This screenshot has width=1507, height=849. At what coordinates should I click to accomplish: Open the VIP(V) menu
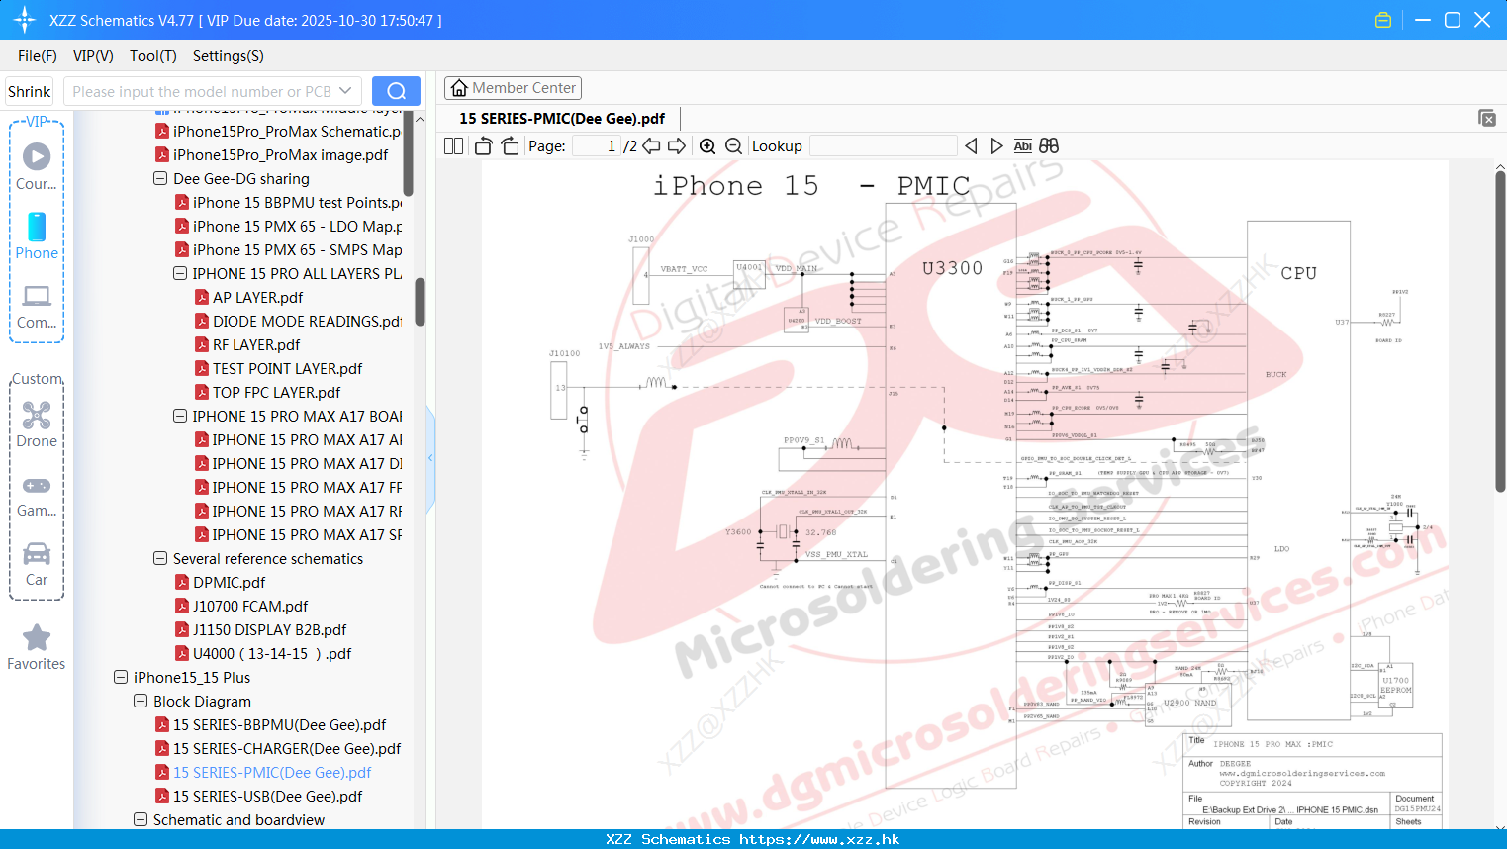pos(93,56)
